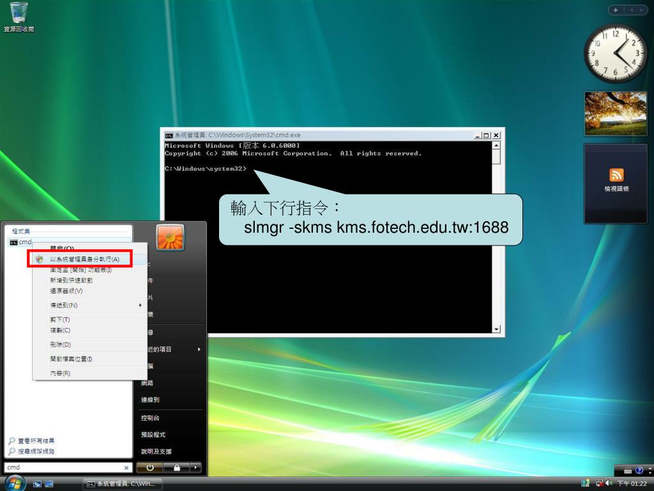This screenshot has width=654, height=491.
Task: Click the UAC shield icon in menu
Action: pos(40,260)
